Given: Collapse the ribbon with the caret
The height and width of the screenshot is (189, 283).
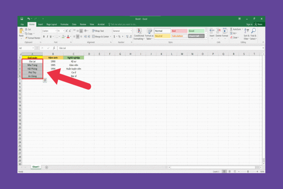Looking at the screenshot, I should point(263,42).
